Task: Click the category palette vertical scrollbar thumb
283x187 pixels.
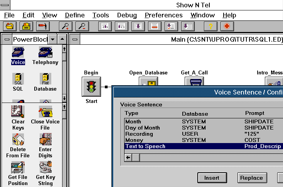Action: pyautogui.click(x=64, y=57)
